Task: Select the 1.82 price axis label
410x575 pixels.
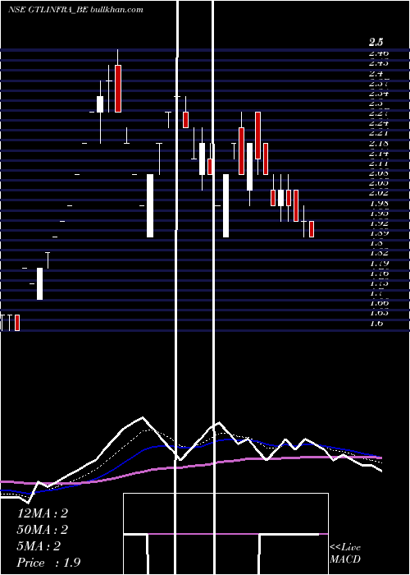Action: [379, 253]
